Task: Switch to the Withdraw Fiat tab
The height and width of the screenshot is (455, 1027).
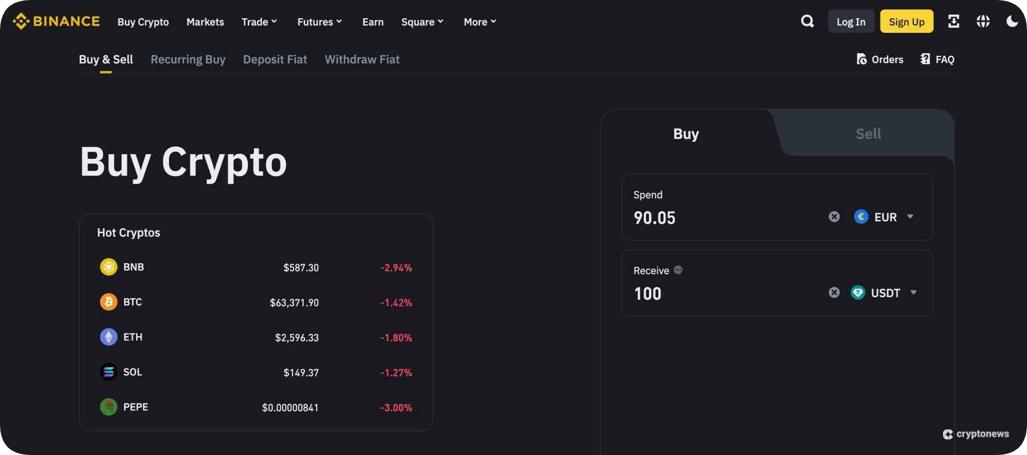Action: click(x=362, y=59)
